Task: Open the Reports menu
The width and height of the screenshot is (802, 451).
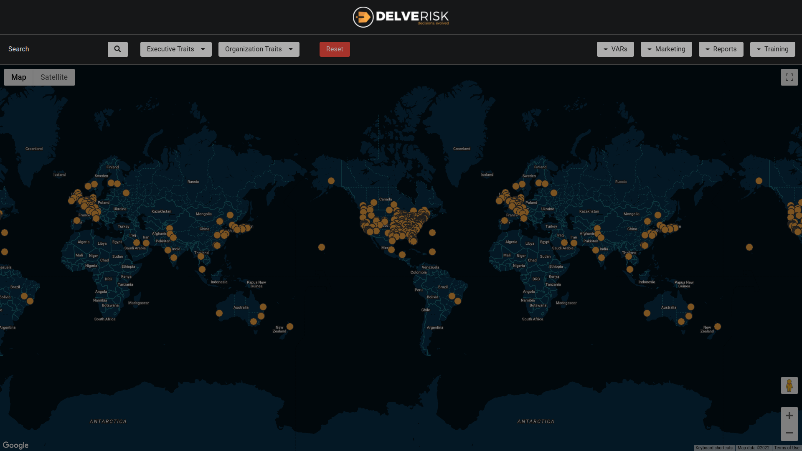Action: [721, 49]
